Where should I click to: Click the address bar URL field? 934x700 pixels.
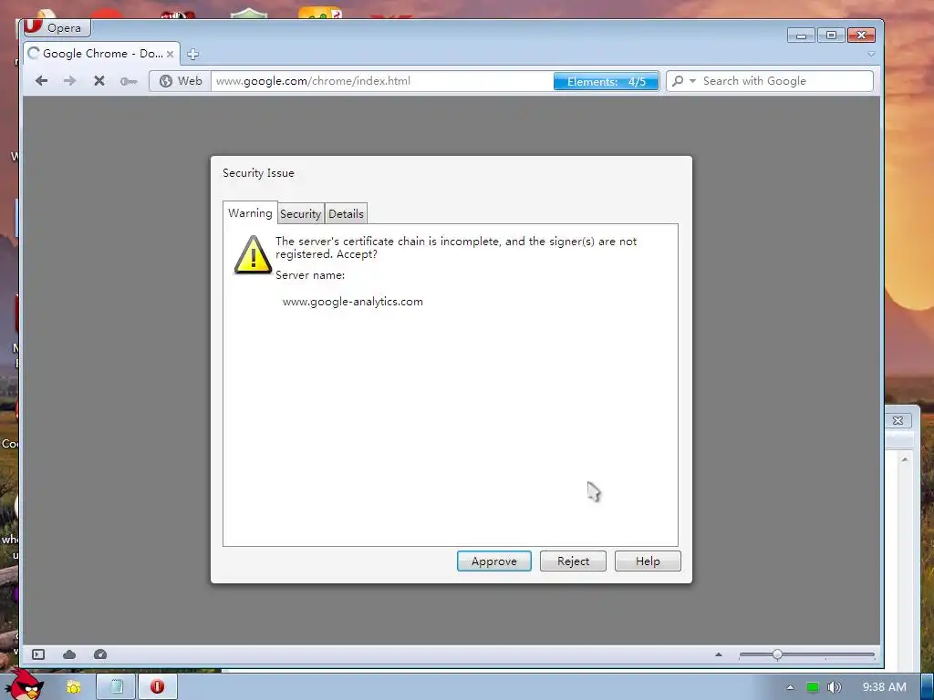(x=382, y=81)
